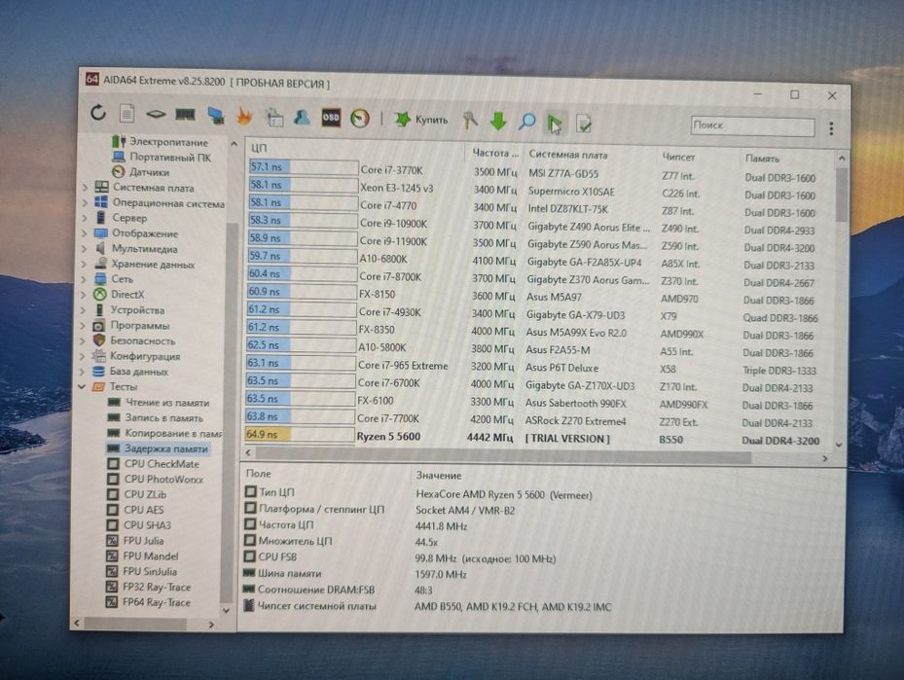
Task: Expand the DirectX node
Action: (85, 295)
